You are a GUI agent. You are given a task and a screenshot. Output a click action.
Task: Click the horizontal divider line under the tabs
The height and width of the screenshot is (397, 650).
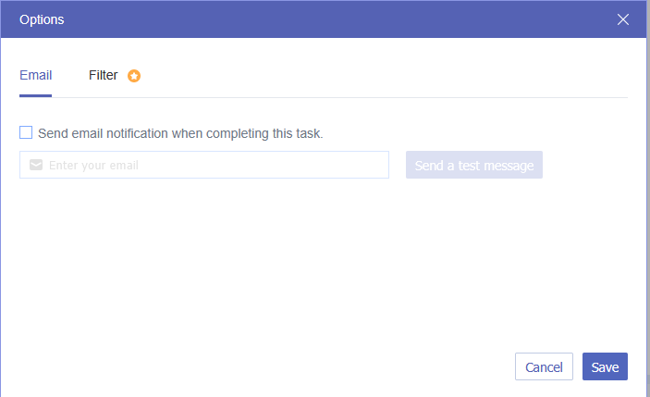click(x=370, y=97)
